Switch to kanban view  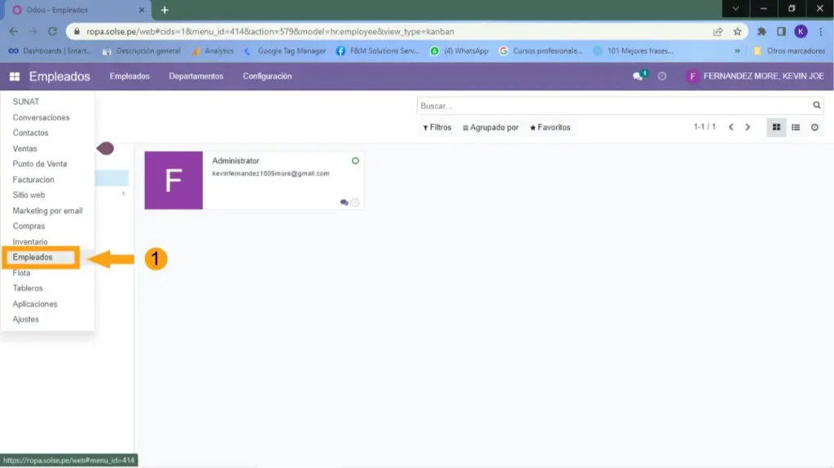(776, 128)
